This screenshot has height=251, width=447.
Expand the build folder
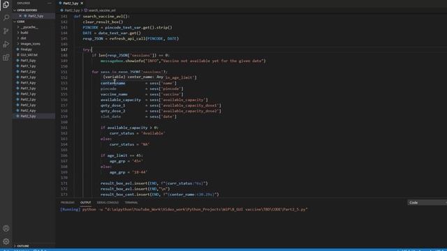click(x=18, y=33)
